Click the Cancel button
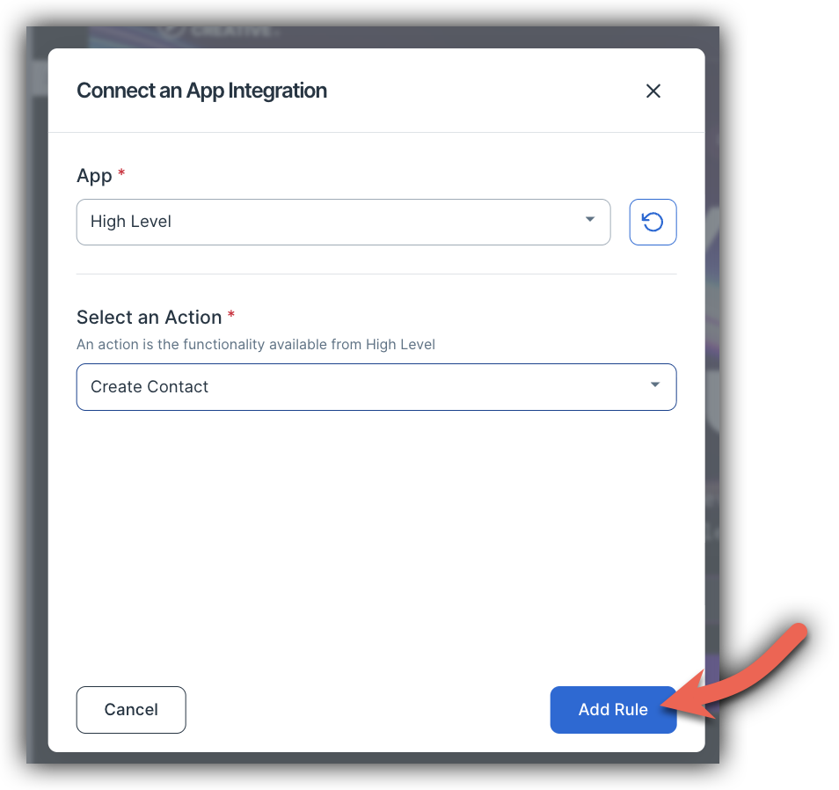 [x=131, y=710]
